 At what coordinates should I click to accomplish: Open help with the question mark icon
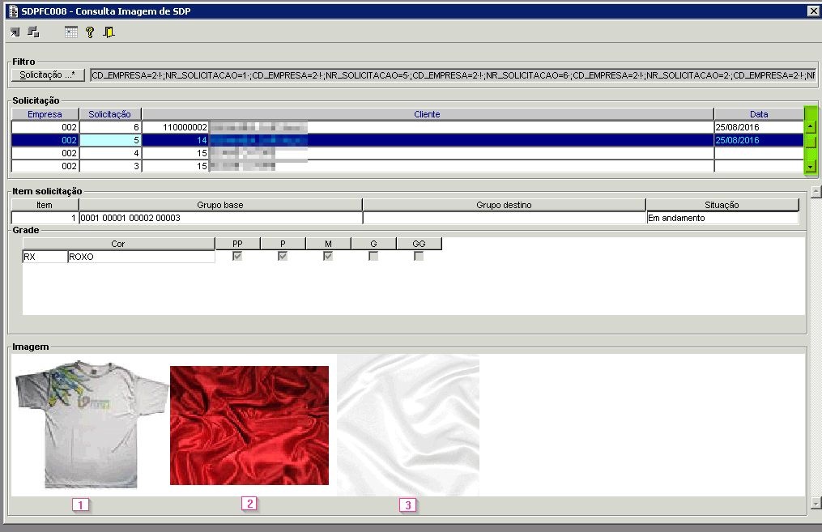(90, 32)
